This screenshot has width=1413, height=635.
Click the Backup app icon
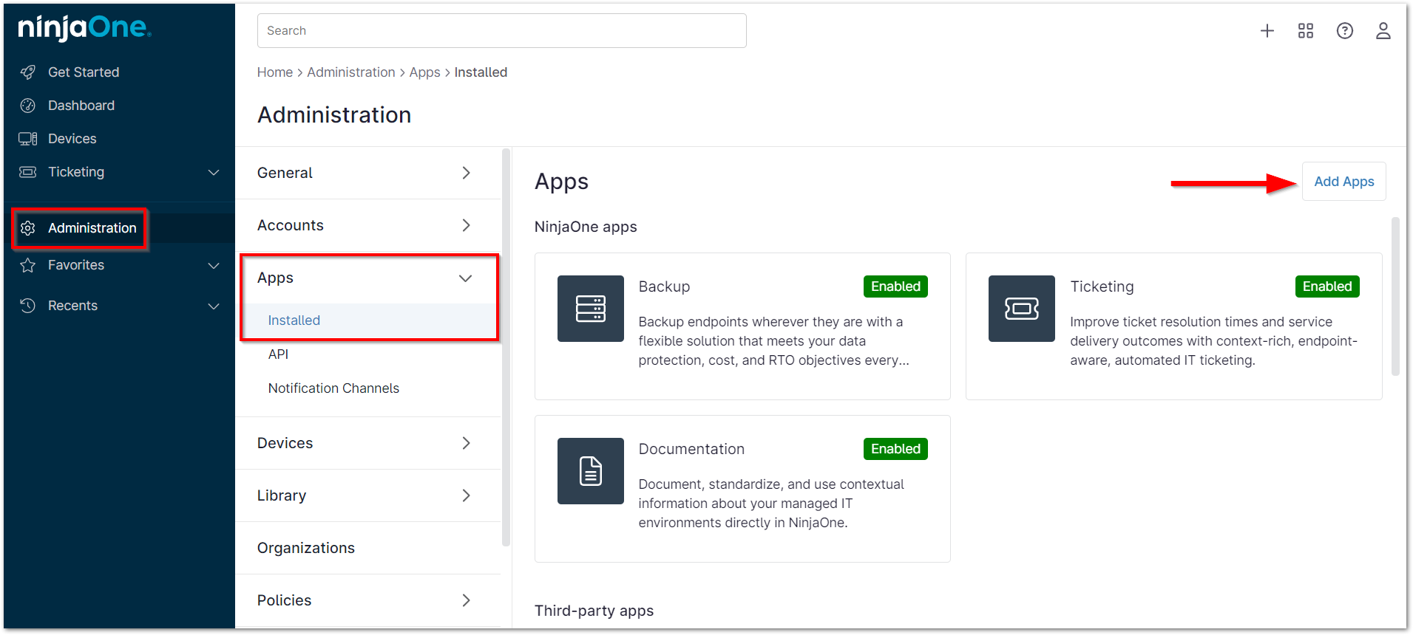tap(590, 309)
